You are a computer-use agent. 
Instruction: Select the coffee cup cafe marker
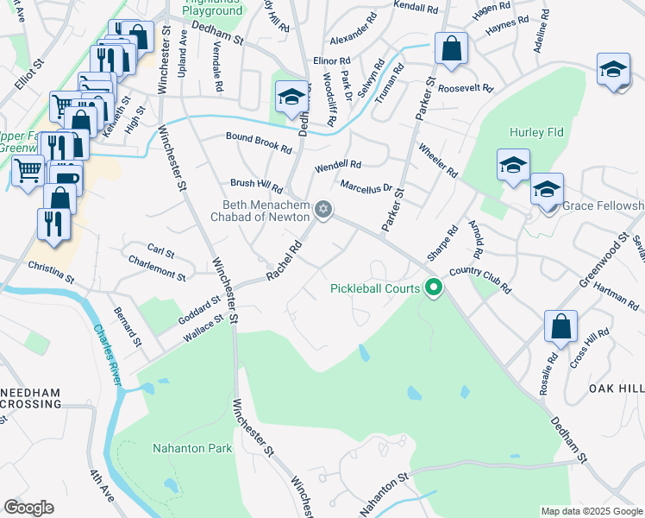coord(68,179)
